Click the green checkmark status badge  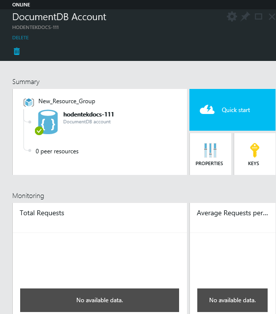(39, 131)
